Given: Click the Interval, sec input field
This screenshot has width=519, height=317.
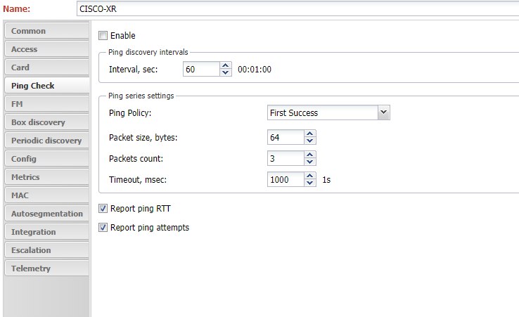Looking at the screenshot, I should click(x=201, y=69).
